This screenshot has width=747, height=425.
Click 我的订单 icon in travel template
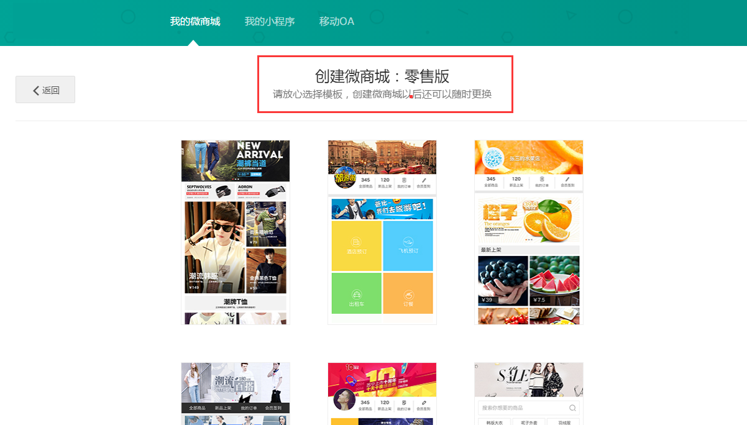pos(404,181)
